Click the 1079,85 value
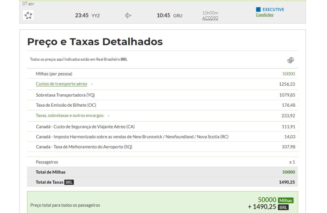Image resolution: width=327 pixels, height=213 pixels. tap(287, 95)
